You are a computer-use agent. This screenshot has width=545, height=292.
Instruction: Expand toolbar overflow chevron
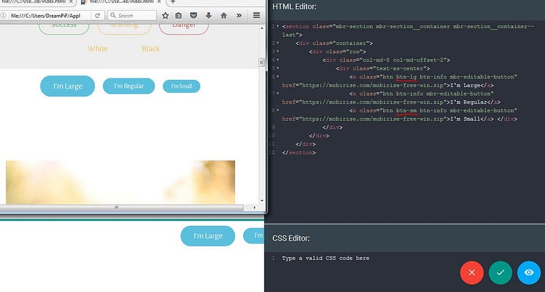pyautogui.click(x=239, y=16)
